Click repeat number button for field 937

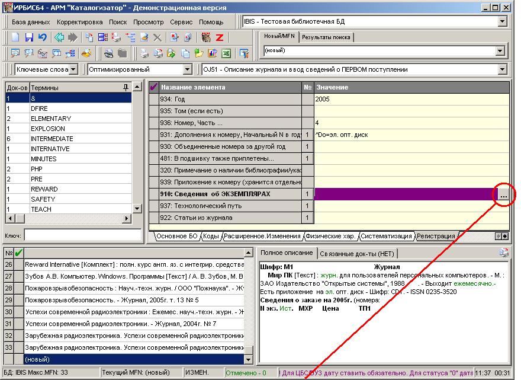coord(307,206)
